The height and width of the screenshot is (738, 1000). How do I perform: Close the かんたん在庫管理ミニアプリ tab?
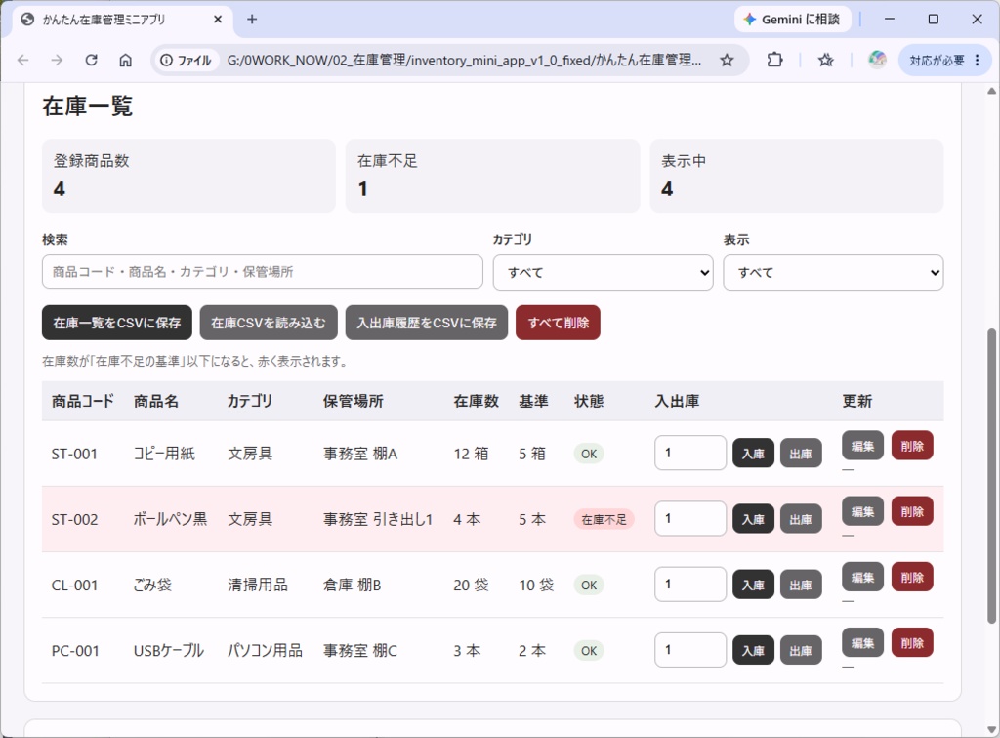[x=218, y=20]
